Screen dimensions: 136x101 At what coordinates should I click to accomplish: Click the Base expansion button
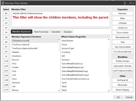(122, 18)
